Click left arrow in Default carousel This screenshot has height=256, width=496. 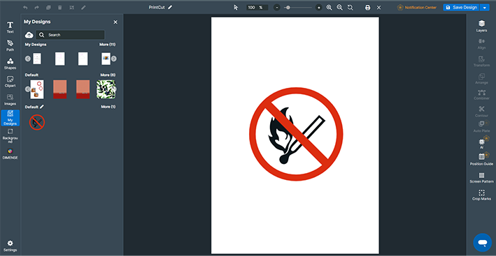coord(28,89)
